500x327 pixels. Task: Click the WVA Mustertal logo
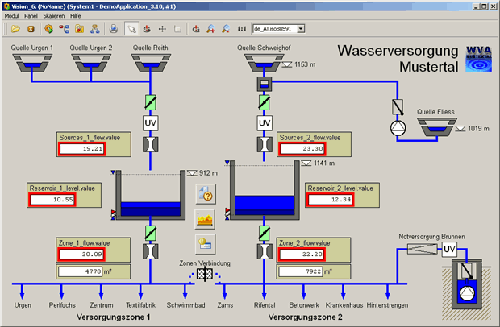click(479, 59)
